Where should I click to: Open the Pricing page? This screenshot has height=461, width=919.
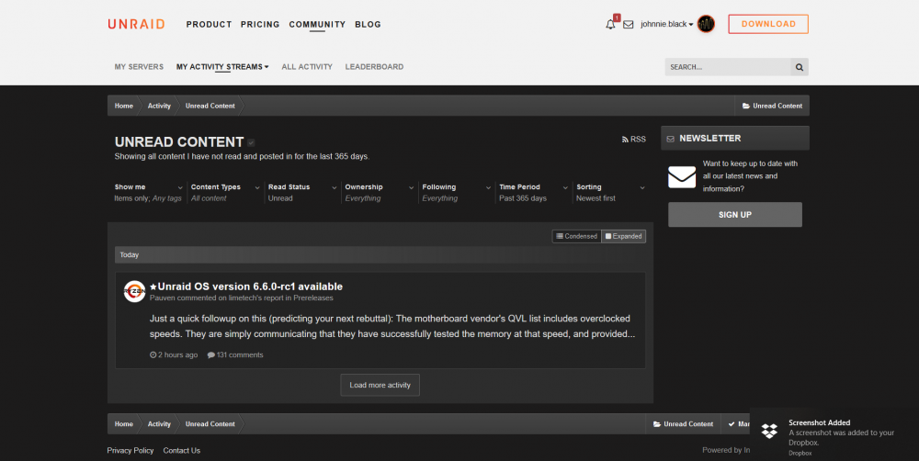pos(260,25)
